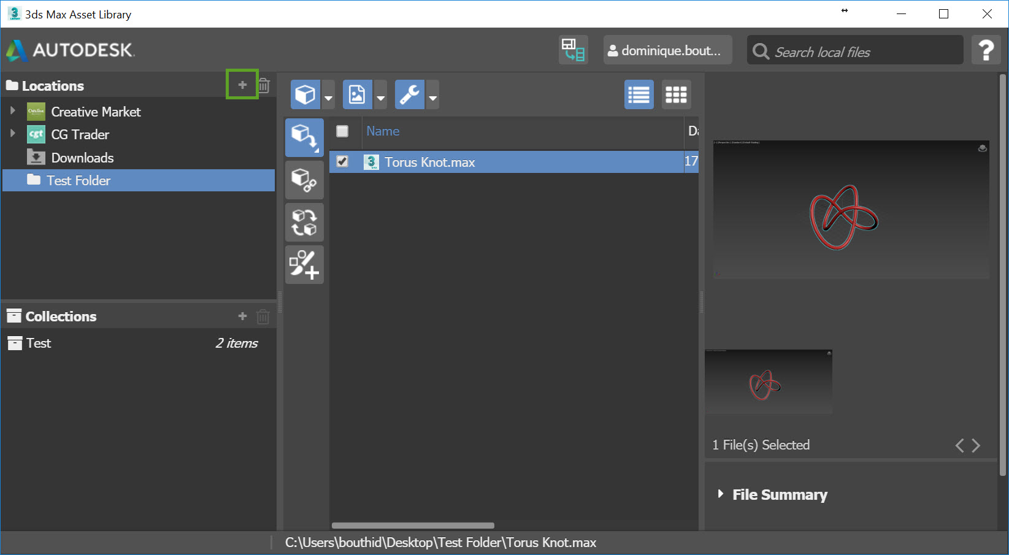Click the large torus knot preview image
The width and height of the screenshot is (1009, 555).
pos(851,210)
